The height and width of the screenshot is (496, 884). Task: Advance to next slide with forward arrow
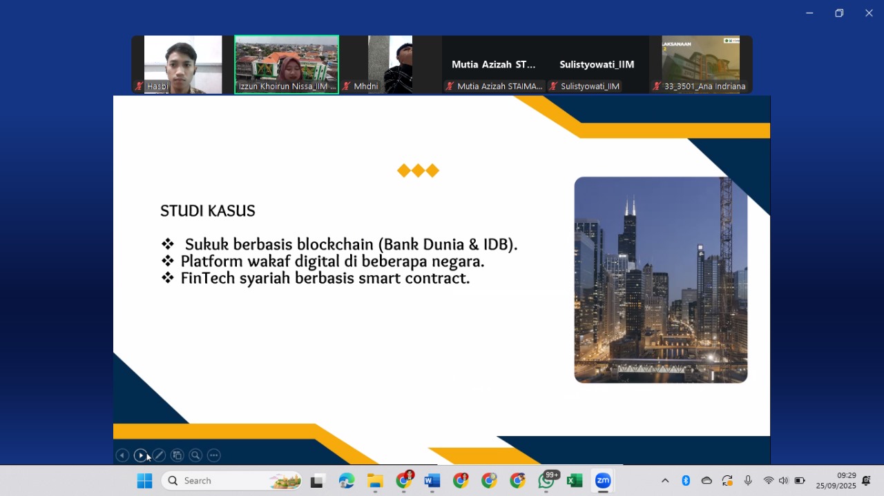(140, 455)
